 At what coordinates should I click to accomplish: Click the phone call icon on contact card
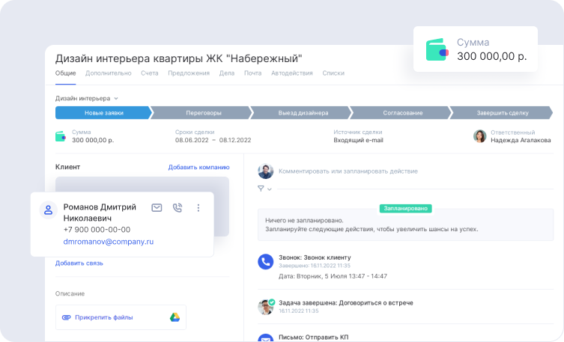178,208
